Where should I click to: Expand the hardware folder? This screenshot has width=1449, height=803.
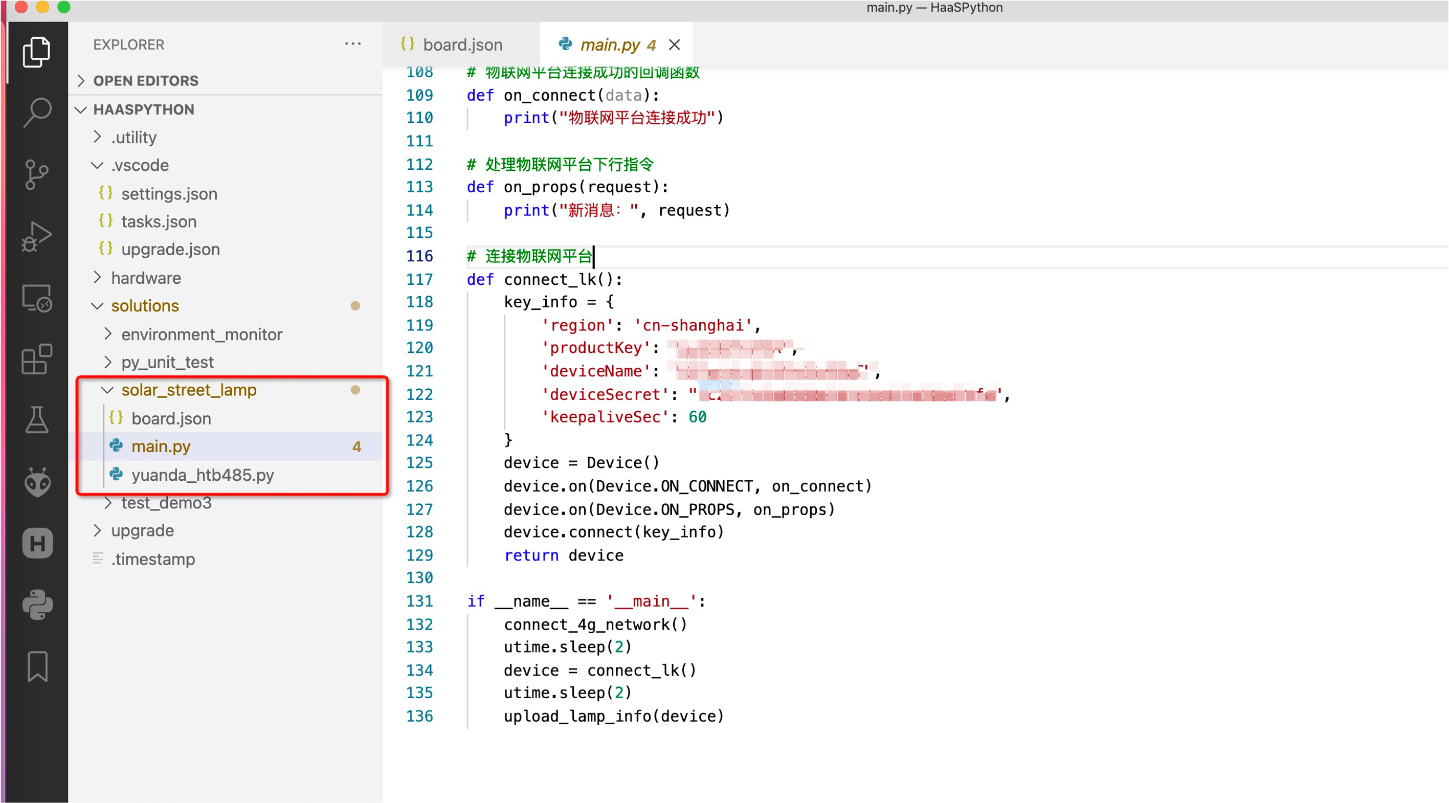tap(225, 278)
